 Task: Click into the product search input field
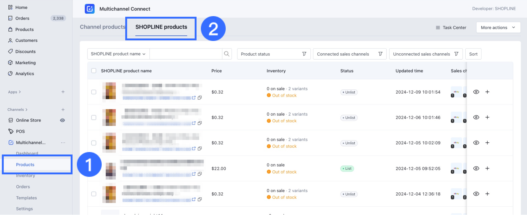pos(186,54)
